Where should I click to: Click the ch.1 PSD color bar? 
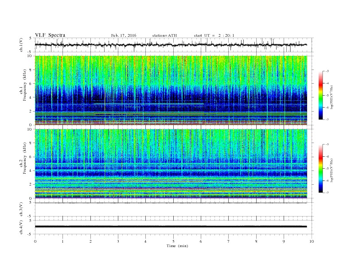coord(320,96)
